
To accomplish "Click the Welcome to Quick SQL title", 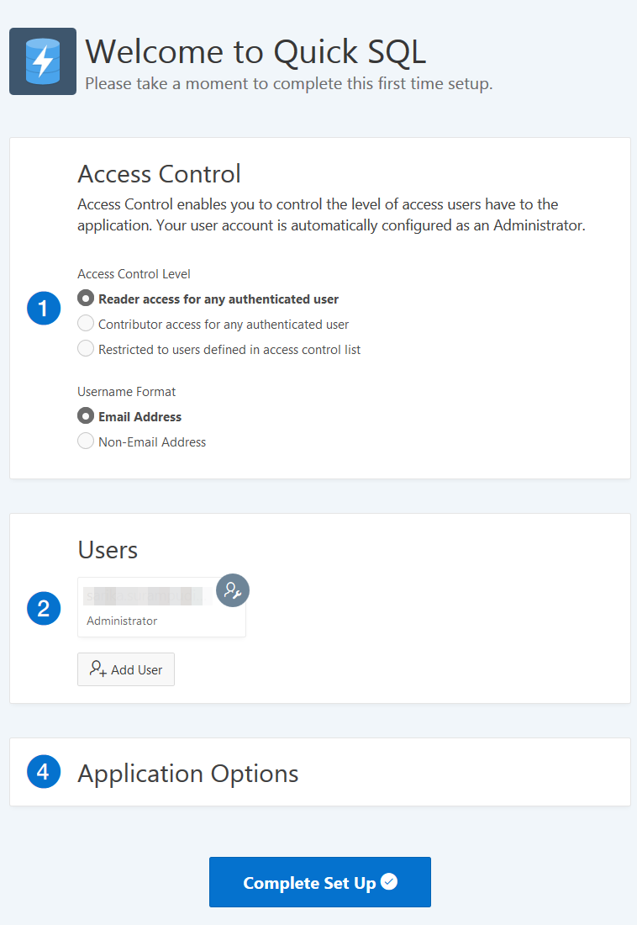I will point(255,52).
